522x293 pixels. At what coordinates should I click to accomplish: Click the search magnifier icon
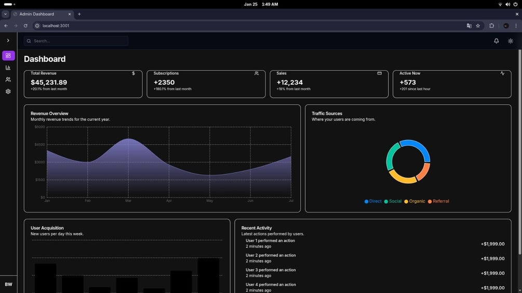[29, 41]
